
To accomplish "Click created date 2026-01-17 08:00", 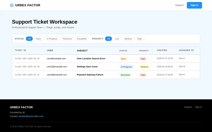I will pos(165,75).
